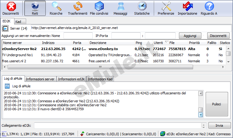
Task: Click the horizontal scrollbar right arrow
Action: (223, 67)
